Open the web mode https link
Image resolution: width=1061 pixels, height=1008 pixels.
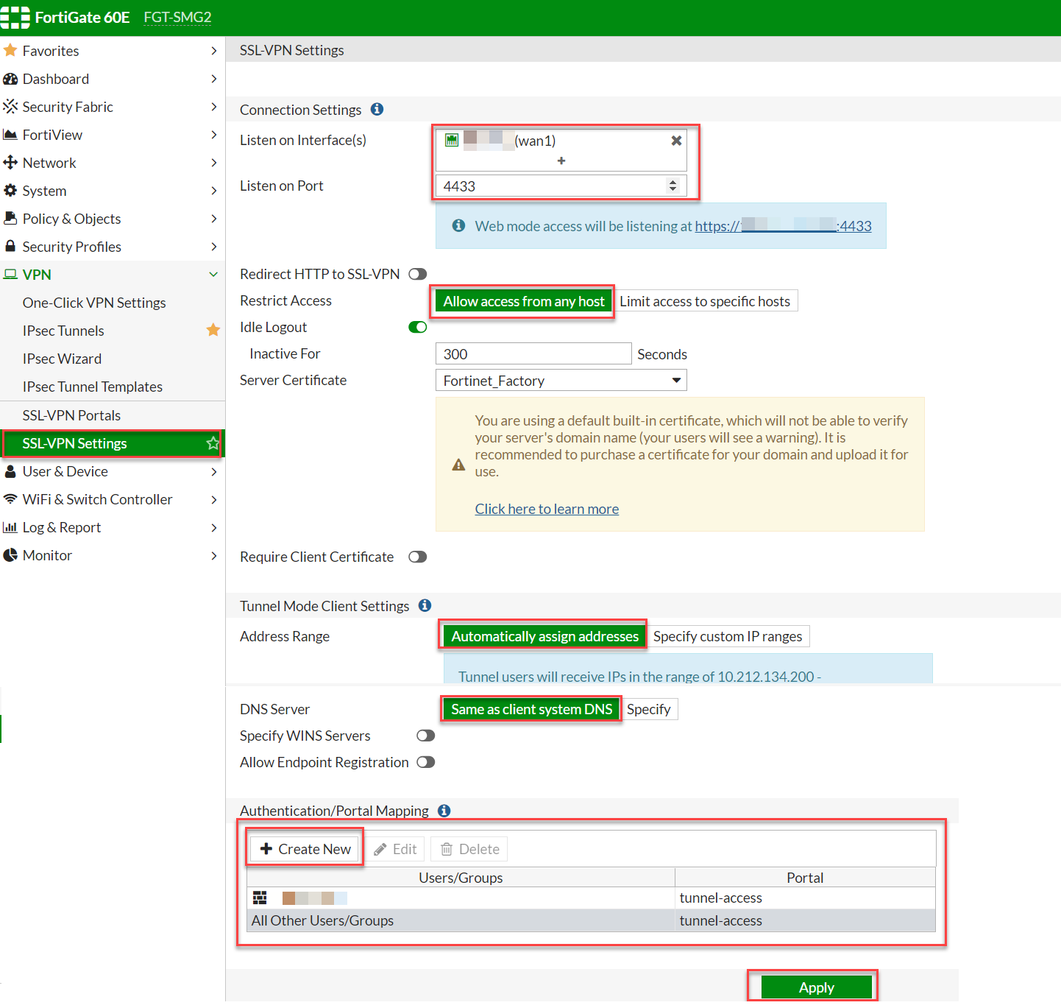tap(783, 226)
